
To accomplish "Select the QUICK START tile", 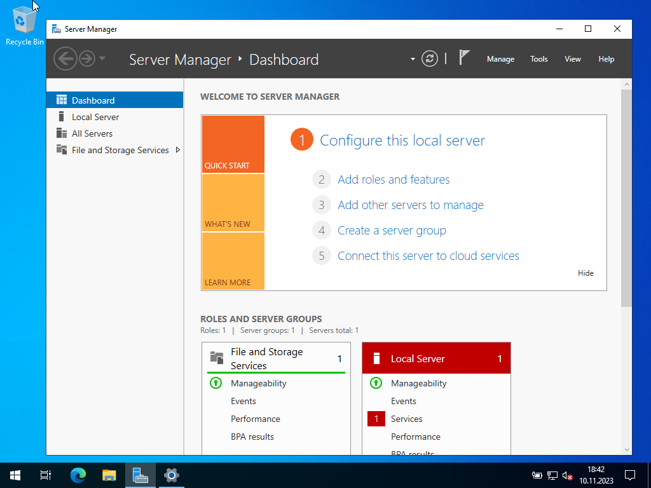I will (x=233, y=144).
